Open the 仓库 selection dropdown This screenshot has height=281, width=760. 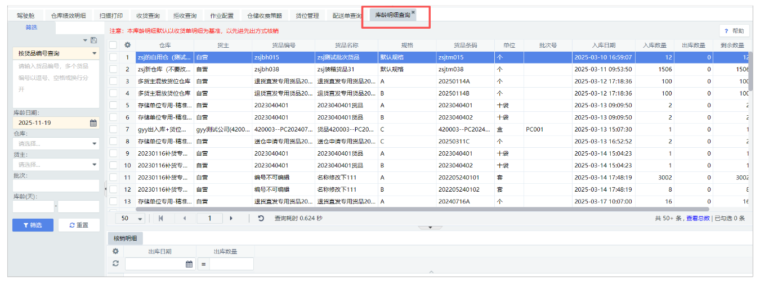coord(94,143)
